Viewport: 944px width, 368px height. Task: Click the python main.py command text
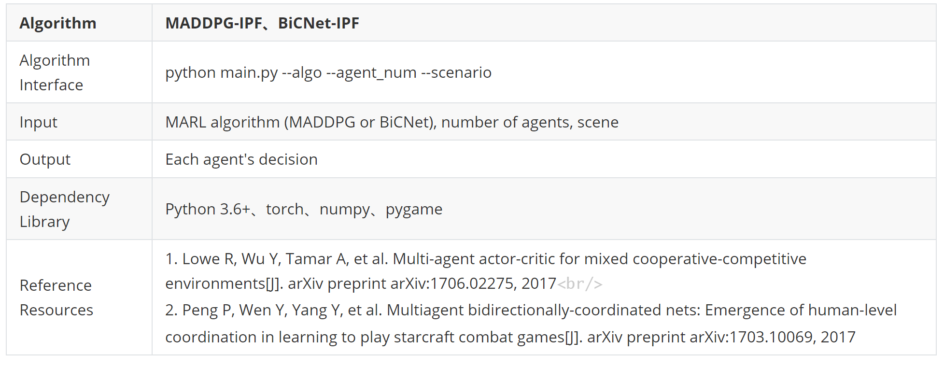(328, 72)
